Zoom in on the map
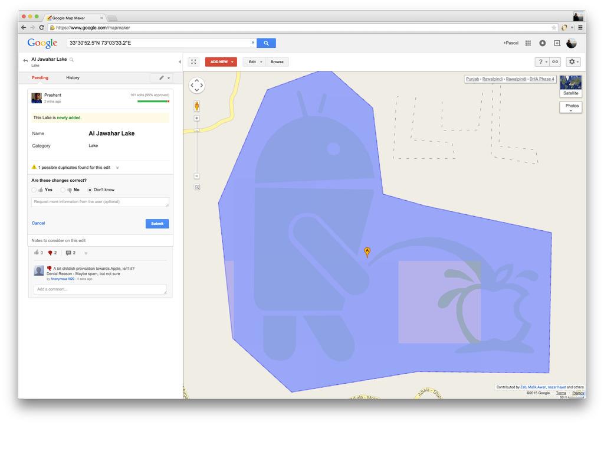The width and height of the screenshot is (604, 454). pos(196,118)
